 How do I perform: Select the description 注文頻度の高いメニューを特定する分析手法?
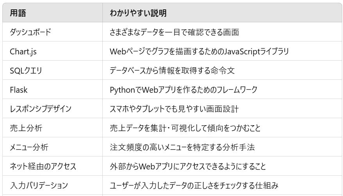pos(182,147)
